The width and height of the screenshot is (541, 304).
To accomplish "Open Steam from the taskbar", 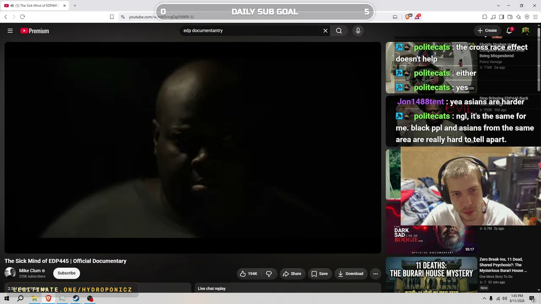I will (x=76, y=299).
